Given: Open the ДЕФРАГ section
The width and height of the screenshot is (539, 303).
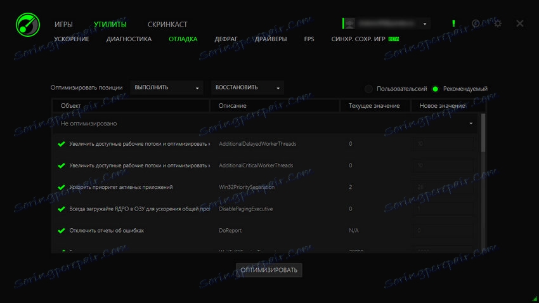Looking at the screenshot, I should click(226, 39).
